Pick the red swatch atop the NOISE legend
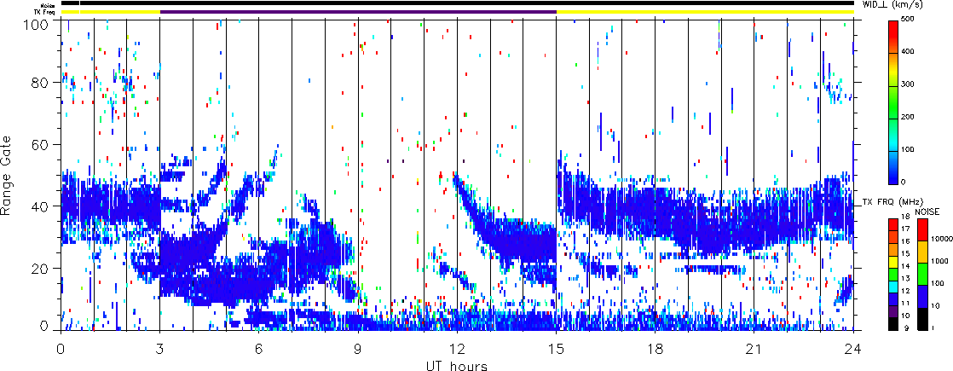The height and width of the screenshot is (371, 953). [922, 230]
